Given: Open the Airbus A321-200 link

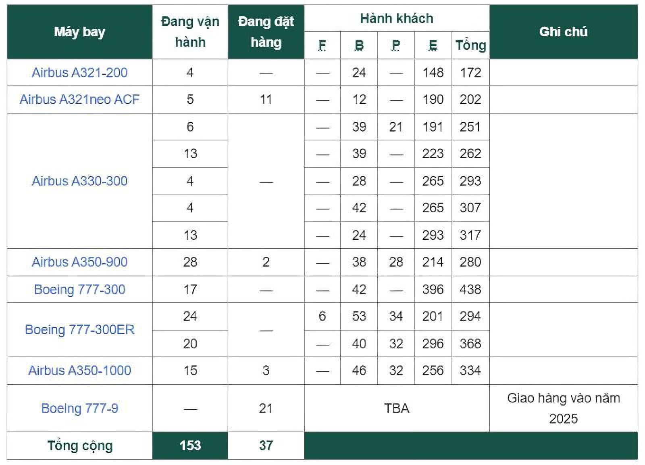Looking at the screenshot, I should point(79,73).
